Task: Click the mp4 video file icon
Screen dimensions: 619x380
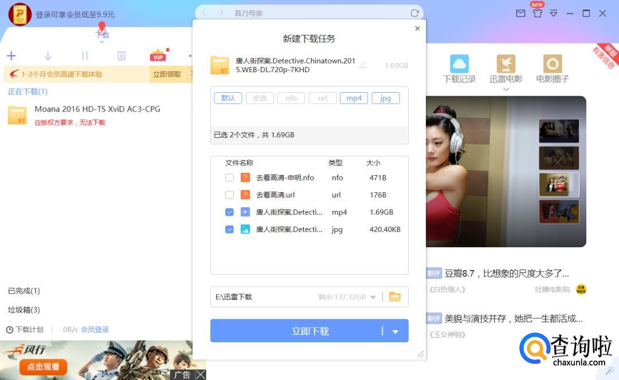Action: pos(245,212)
